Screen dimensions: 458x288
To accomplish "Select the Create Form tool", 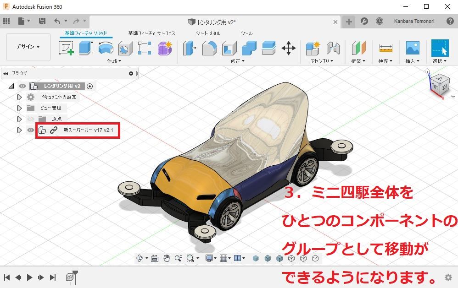I will coord(165,48).
